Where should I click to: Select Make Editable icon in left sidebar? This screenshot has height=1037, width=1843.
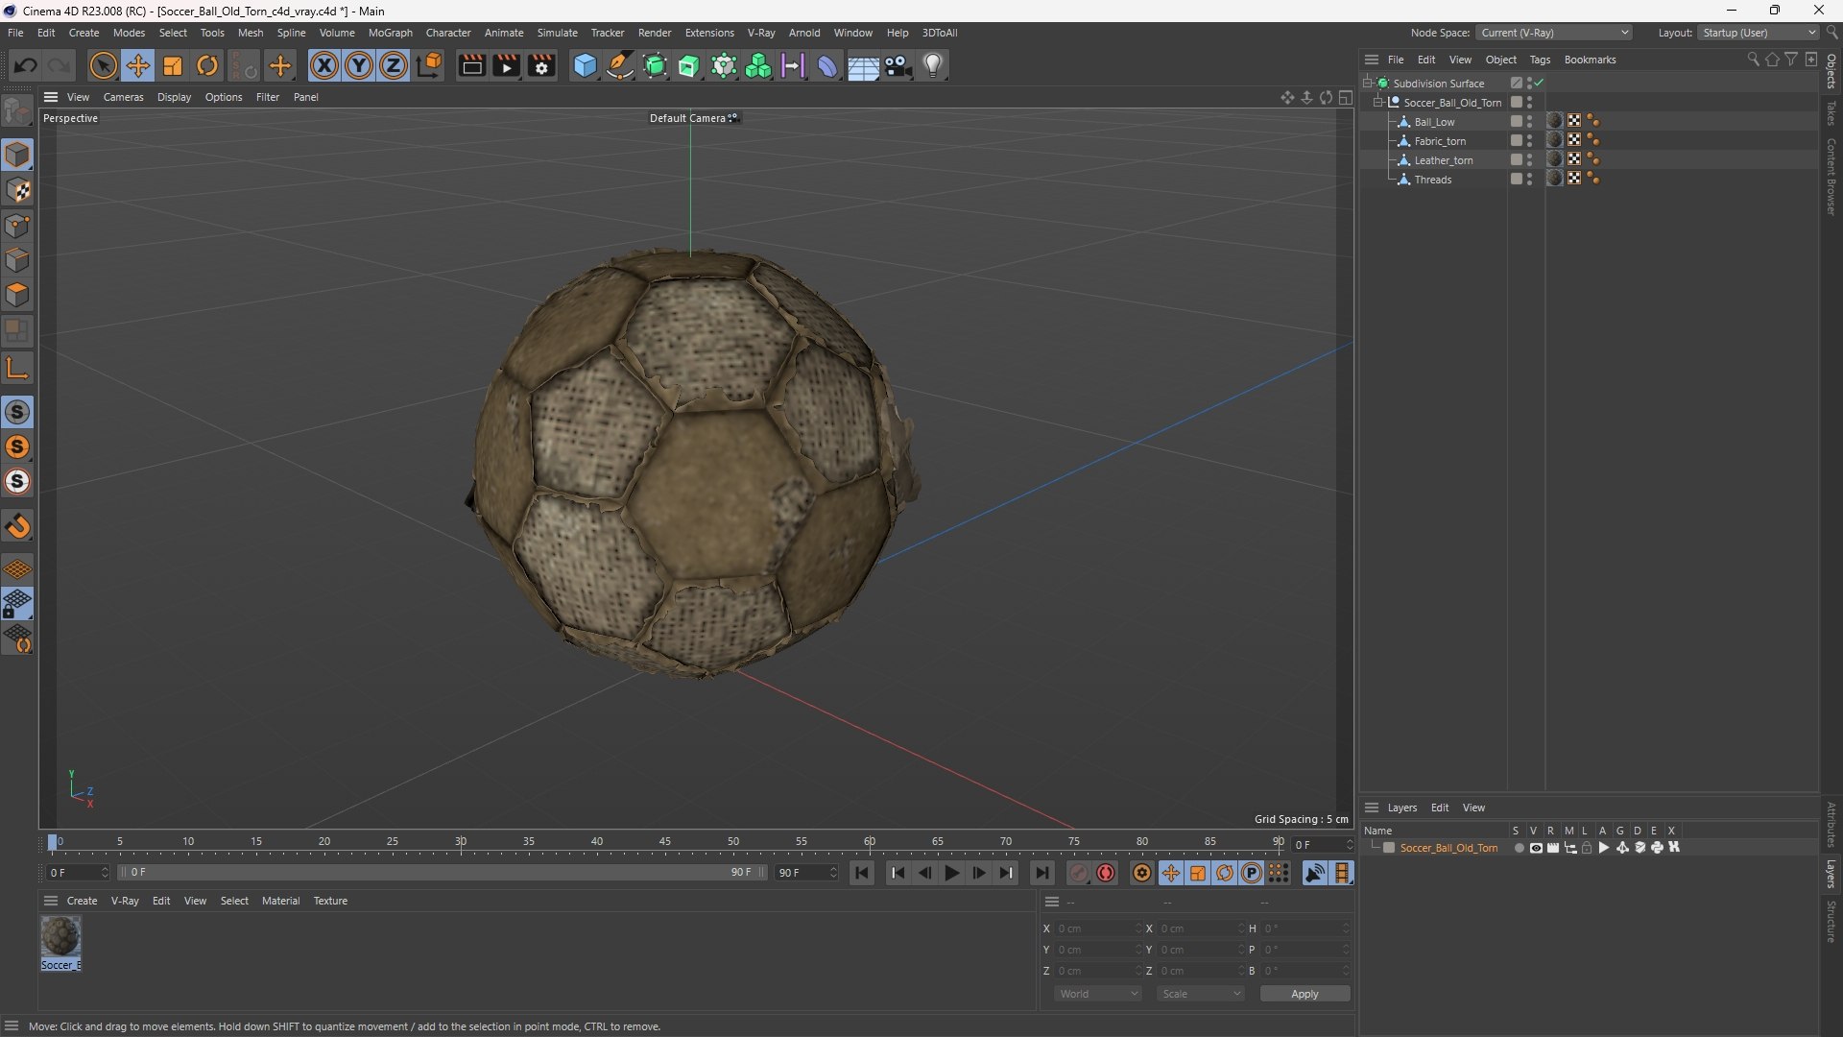coord(17,110)
